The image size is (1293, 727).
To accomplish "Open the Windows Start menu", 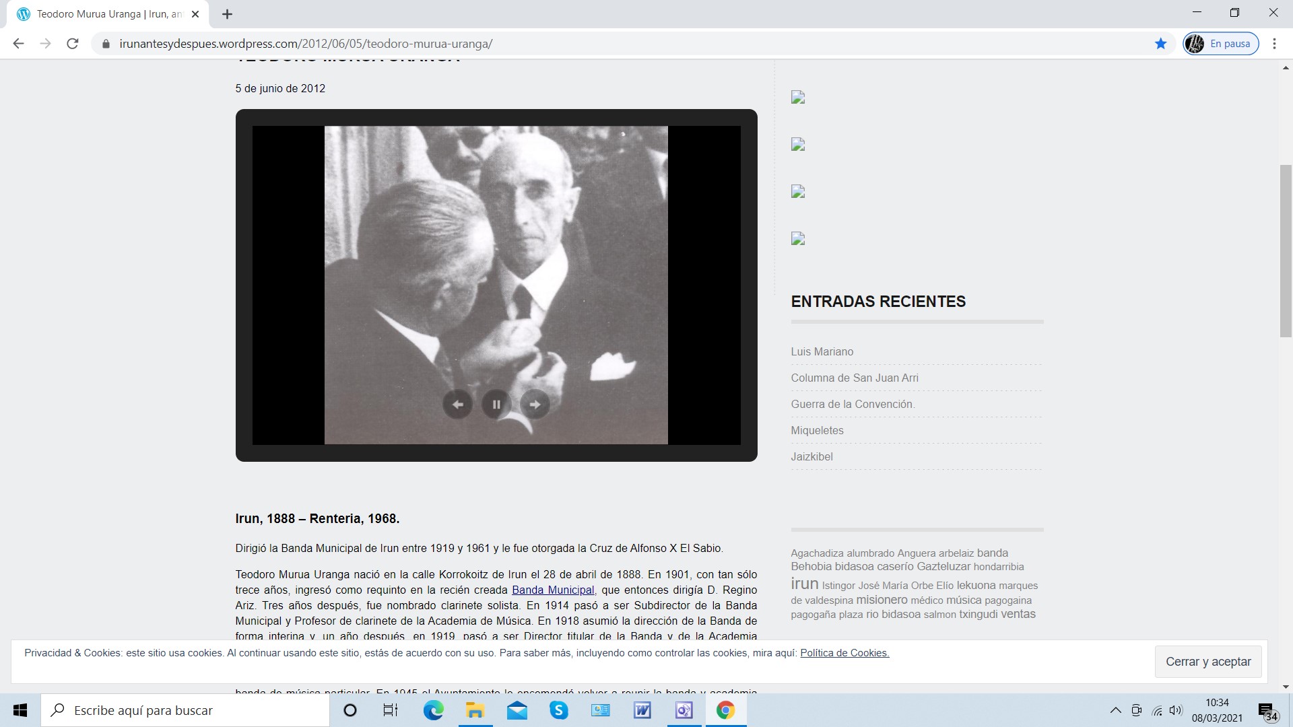I will [20, 710].
